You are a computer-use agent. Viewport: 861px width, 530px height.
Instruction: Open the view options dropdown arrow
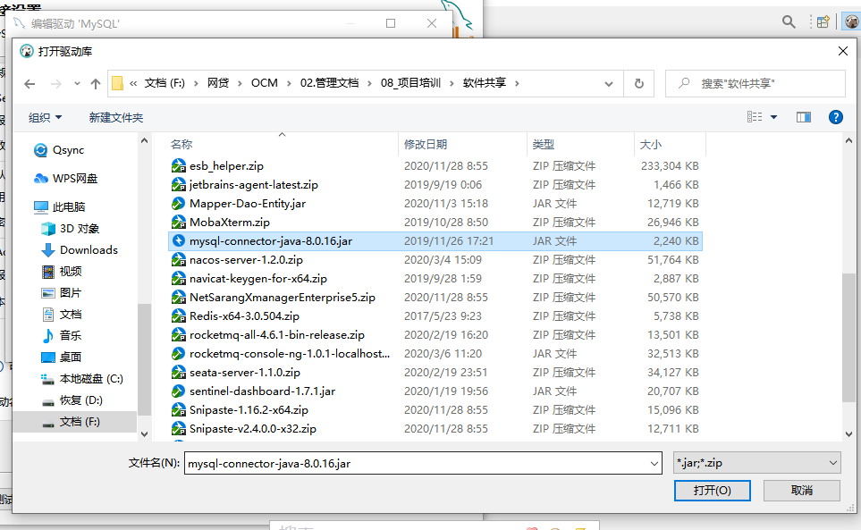tap(774, 117)
